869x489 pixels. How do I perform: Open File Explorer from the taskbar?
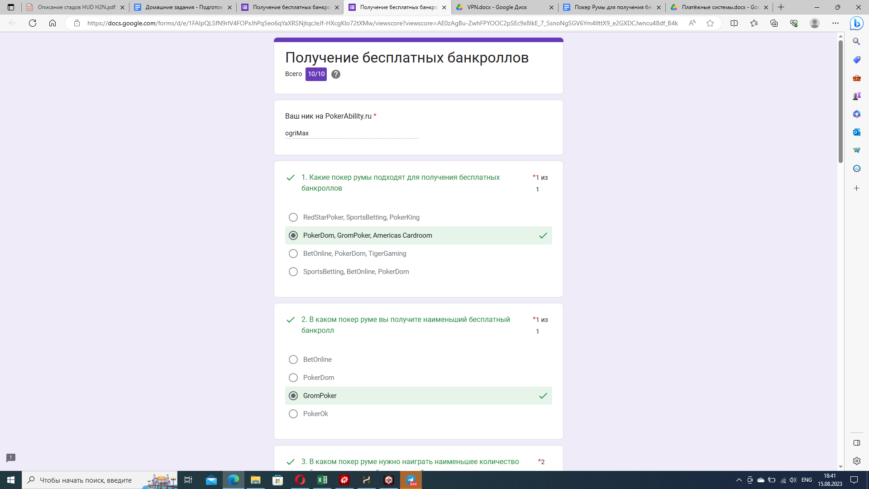pos(256,480)
